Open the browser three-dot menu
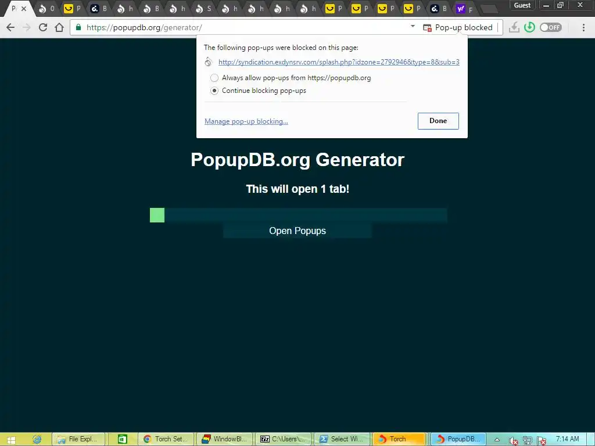 point(583,27)
